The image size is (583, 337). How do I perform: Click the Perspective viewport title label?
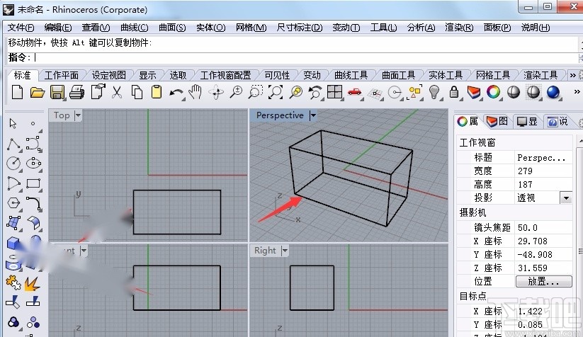click(x=280, y=115)
